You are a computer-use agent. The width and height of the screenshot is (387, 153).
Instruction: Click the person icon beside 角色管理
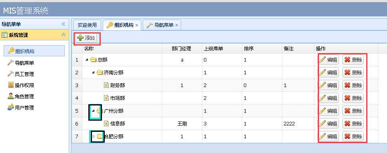pyautogui.click(x=11, y=96)
